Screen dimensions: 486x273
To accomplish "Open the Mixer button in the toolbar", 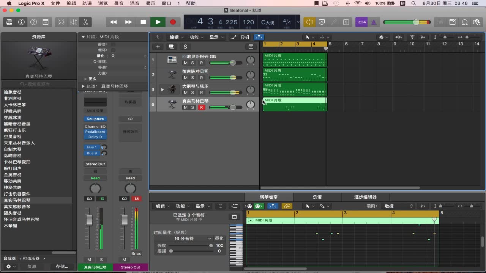I will point(73,22).
